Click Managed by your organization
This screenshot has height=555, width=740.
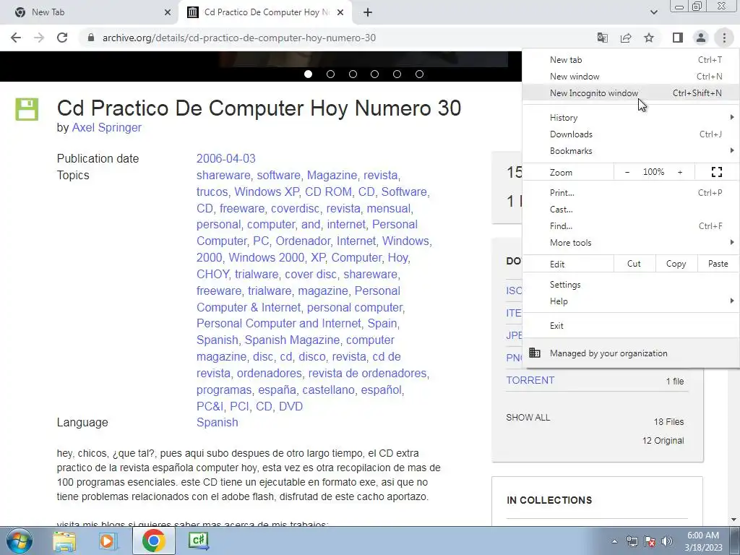(x=630, y=353)
